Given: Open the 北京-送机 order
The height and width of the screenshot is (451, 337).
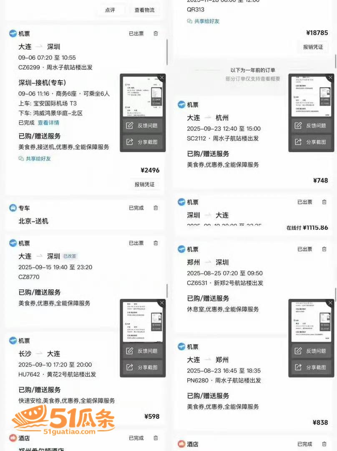Looking at the screenshot, I should tap(33, 221).
